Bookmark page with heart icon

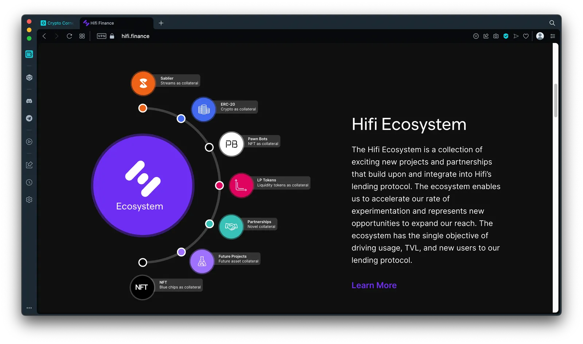(526, 36)
